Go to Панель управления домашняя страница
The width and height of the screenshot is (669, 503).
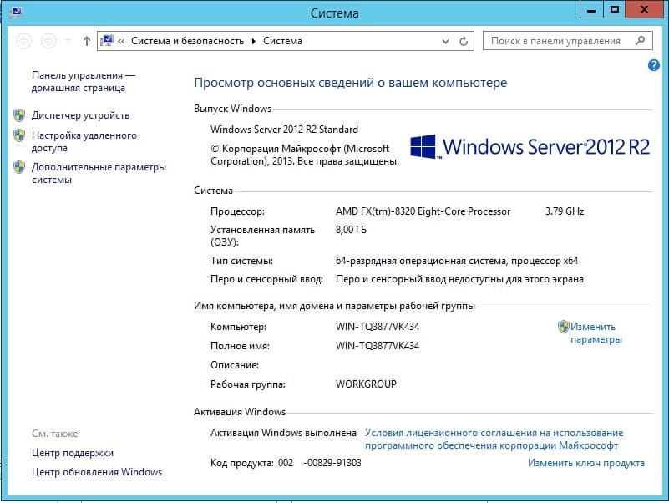(84, 81)
